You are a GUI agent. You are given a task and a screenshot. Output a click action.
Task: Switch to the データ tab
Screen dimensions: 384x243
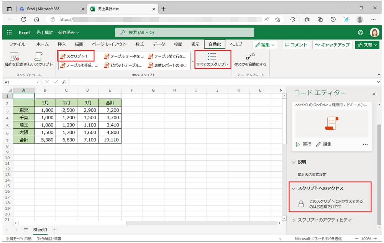point(159,44)
